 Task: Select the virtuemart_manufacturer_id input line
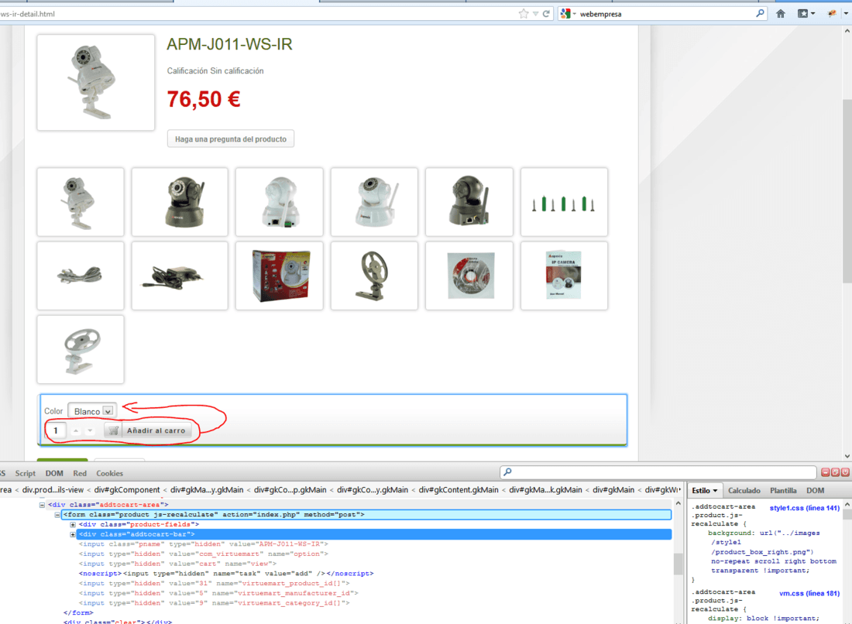(218, 593)
